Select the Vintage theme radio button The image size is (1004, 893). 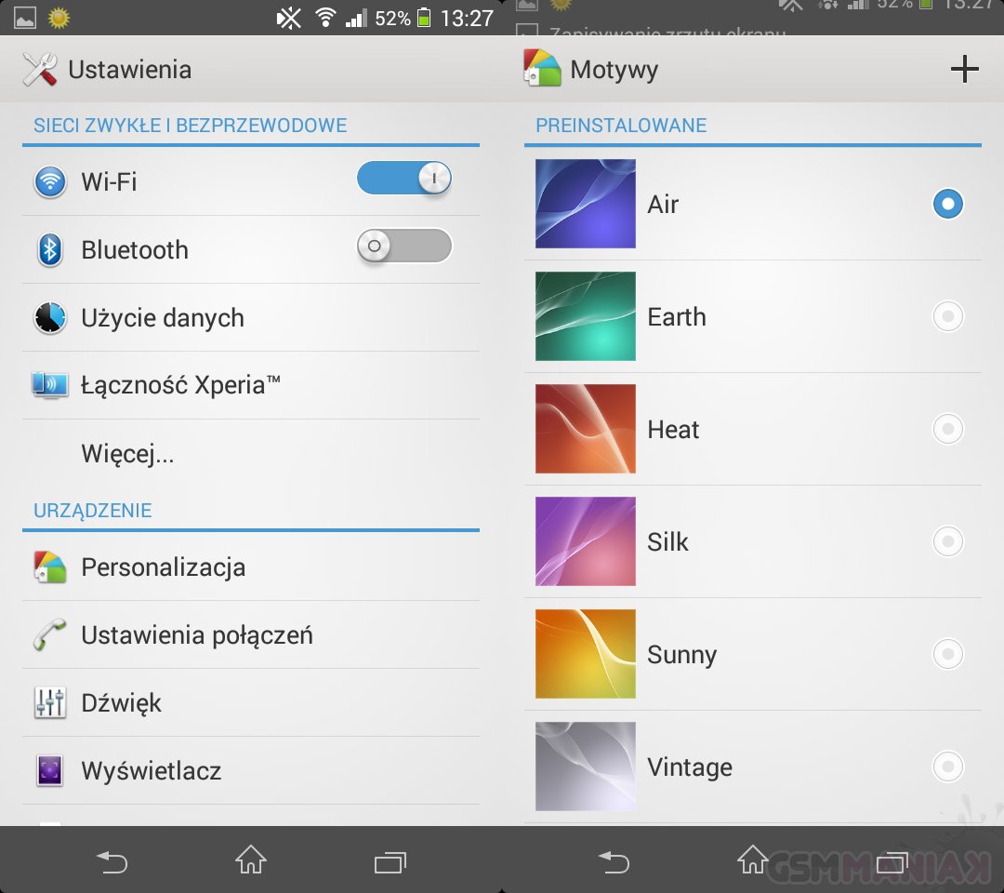click(947, 767)
